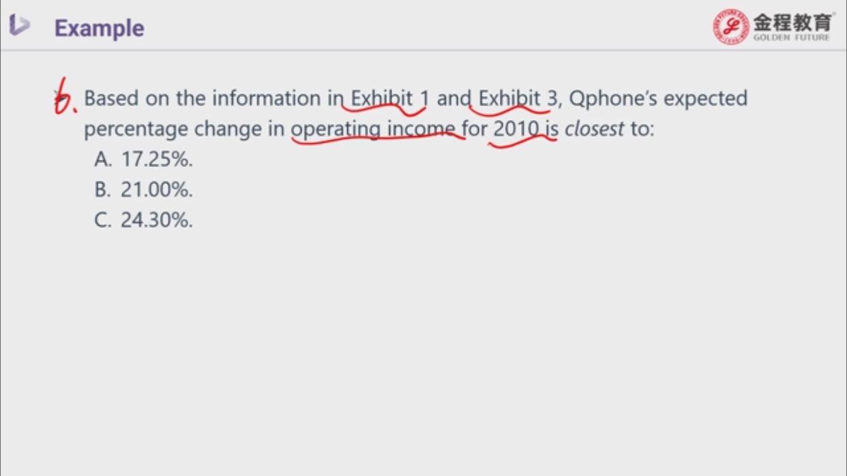Click the italic word closest
The image size is (847, 476).
click(594, 128)
